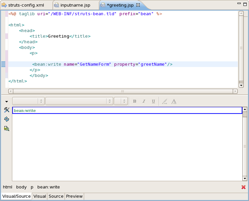Switch to inputname.jsp tab
249x201 pixels.
[75, 5]
